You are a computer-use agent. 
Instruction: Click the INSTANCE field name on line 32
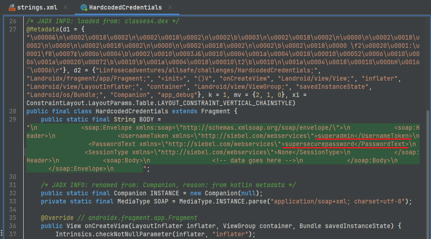[x=165, y=193]
